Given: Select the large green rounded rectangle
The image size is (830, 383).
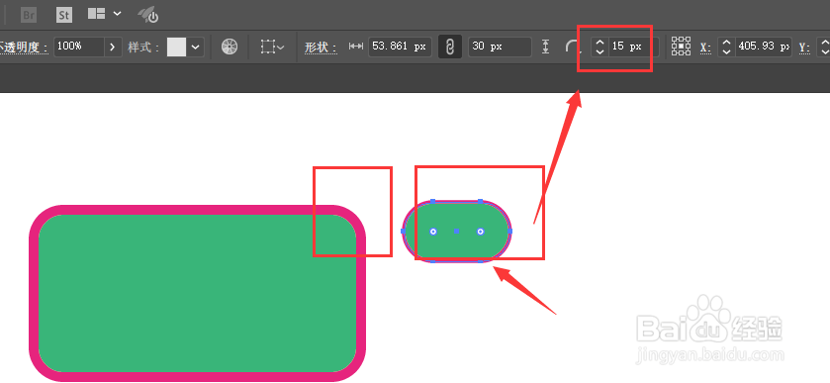Looking at the screenshot, I should 197,293.
